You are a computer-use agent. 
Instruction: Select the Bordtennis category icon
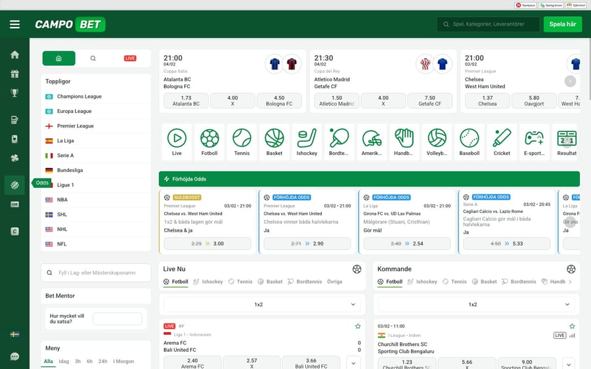(x=339, y=142)
